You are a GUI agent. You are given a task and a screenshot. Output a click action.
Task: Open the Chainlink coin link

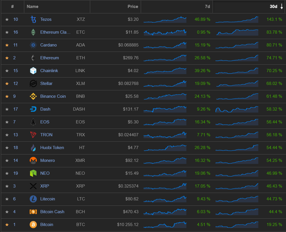point(49,71)
